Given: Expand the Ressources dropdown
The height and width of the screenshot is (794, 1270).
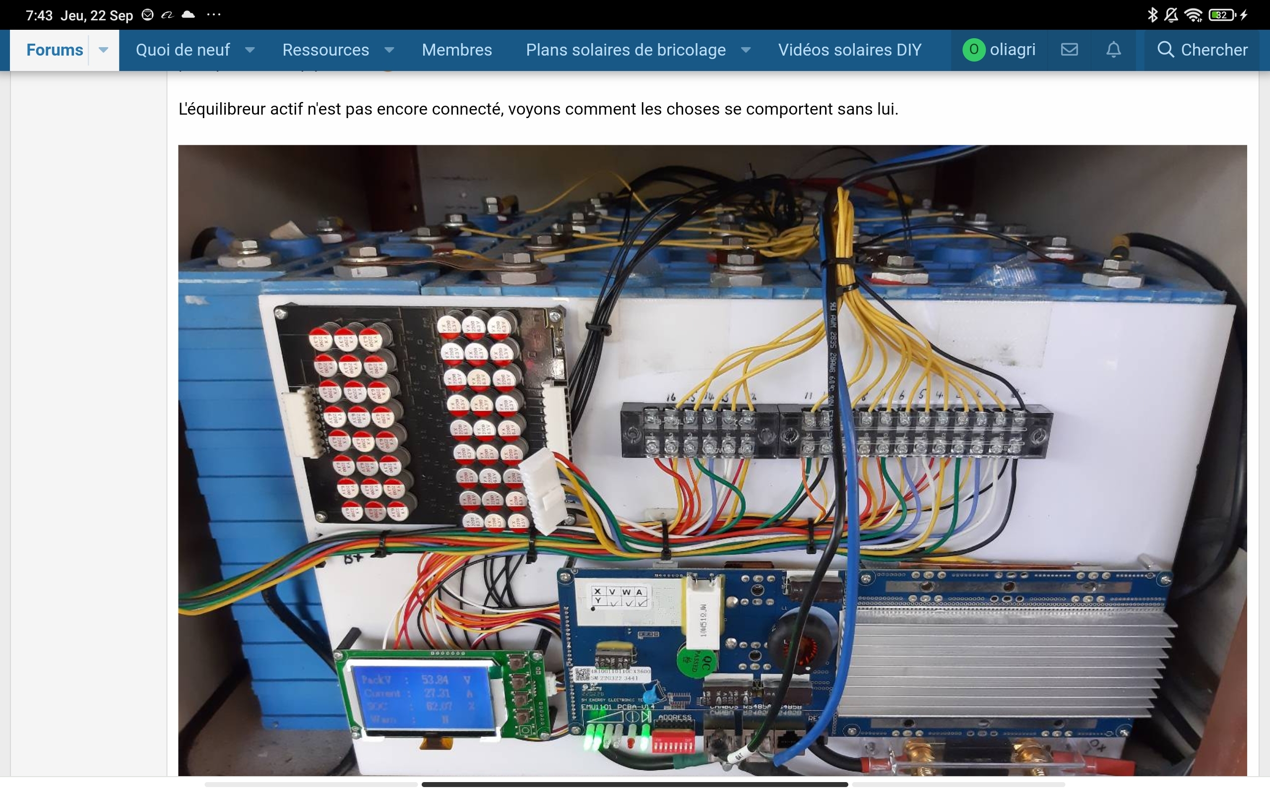Looking at the screenshot, I should tap(389, 50).
